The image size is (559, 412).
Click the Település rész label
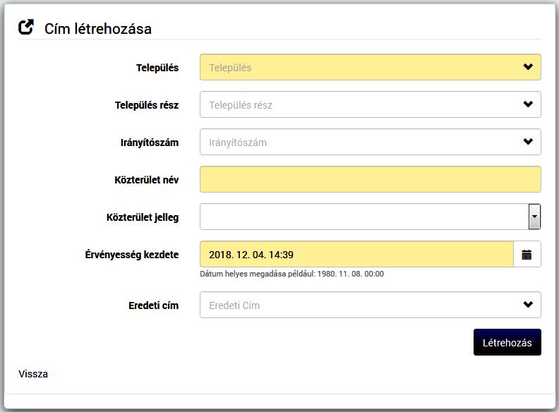coord(147,105)
